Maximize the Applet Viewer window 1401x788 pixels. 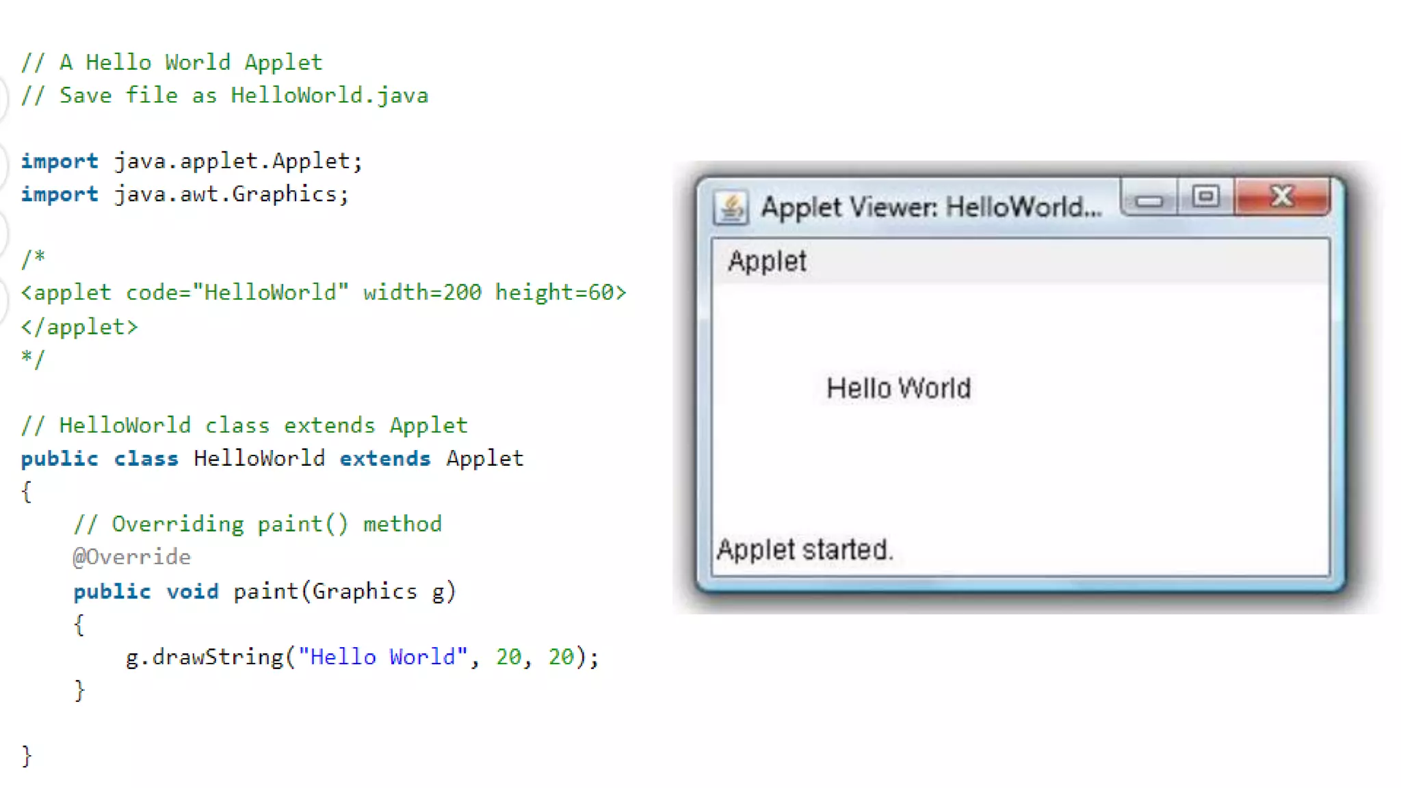click(1205, 198)
